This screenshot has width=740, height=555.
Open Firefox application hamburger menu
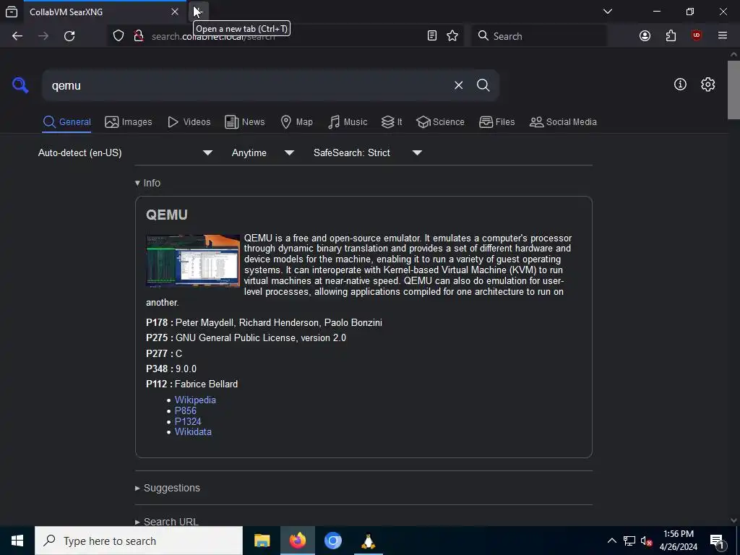click(x=723, y=36)
